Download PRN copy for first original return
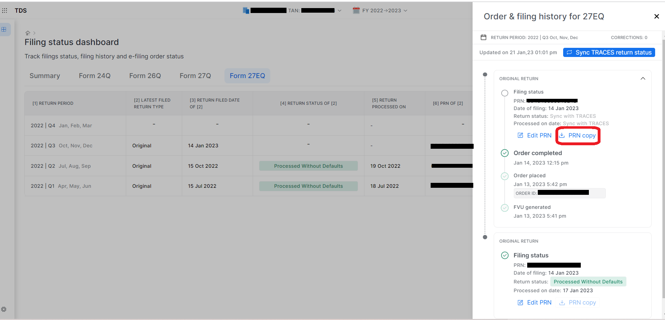 (578, 136)
